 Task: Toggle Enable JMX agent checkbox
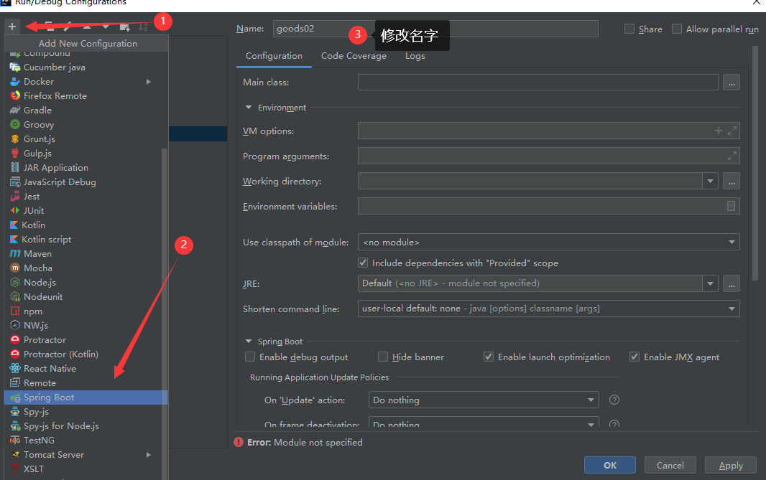[x=634, y=357]
